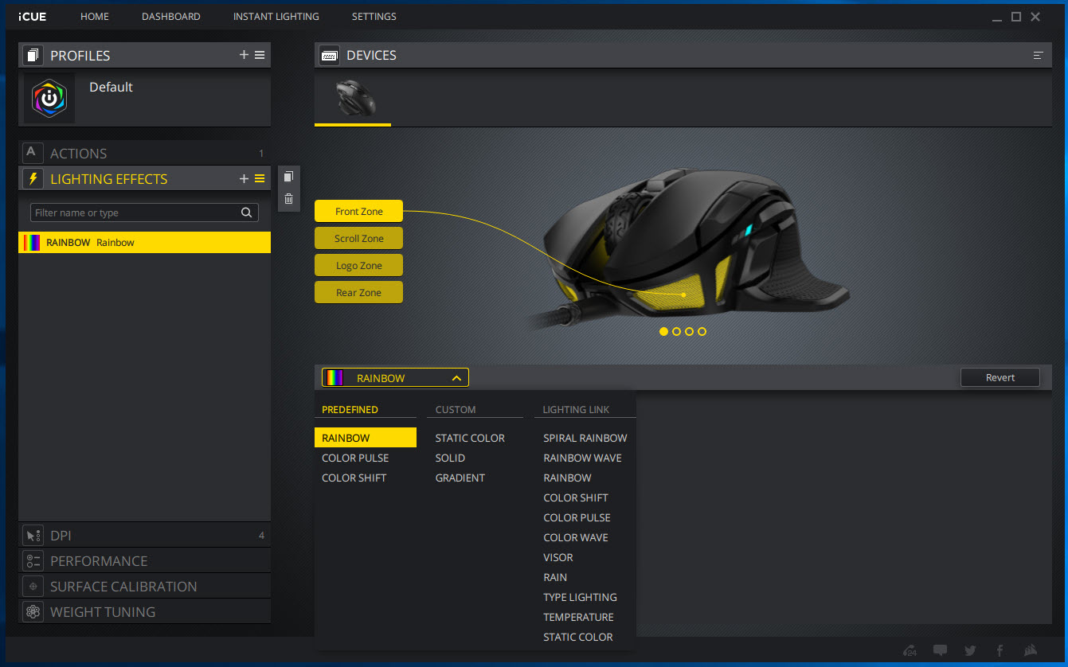Choose Color Shift under Predefined
Image resolution: width=1068 pixels, height=667 pixels.
coord(354,478)
